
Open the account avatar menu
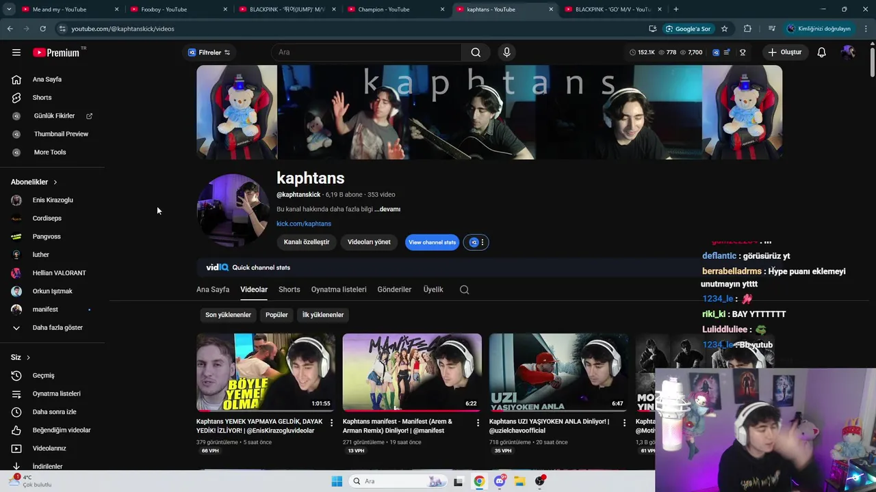coord(848,53)
